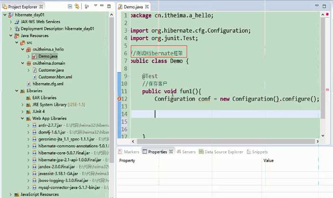The width and height of the screenshot is (333, 198).
Task: Click the Focus on Active Task icon
Action: pyautogui.click(x=87, y=7)
